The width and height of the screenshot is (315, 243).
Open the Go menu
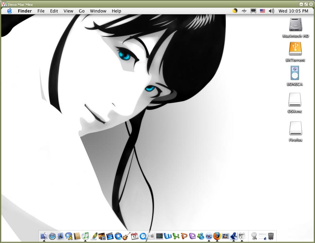[81, 11]
